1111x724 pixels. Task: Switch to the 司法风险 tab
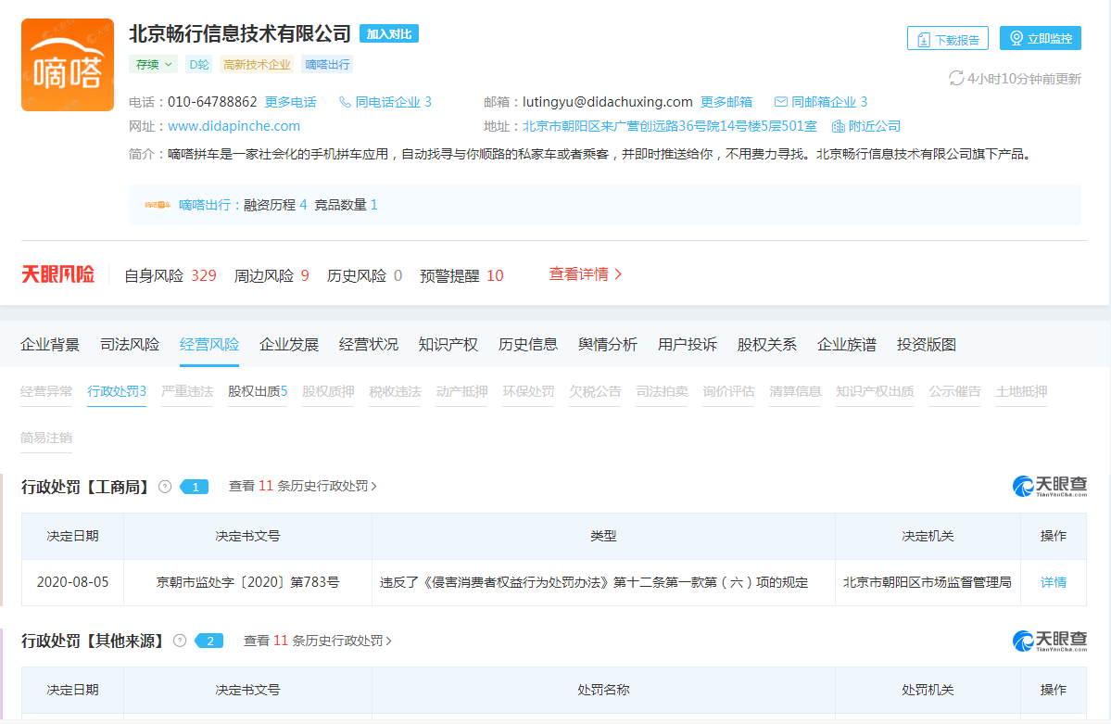130,345
